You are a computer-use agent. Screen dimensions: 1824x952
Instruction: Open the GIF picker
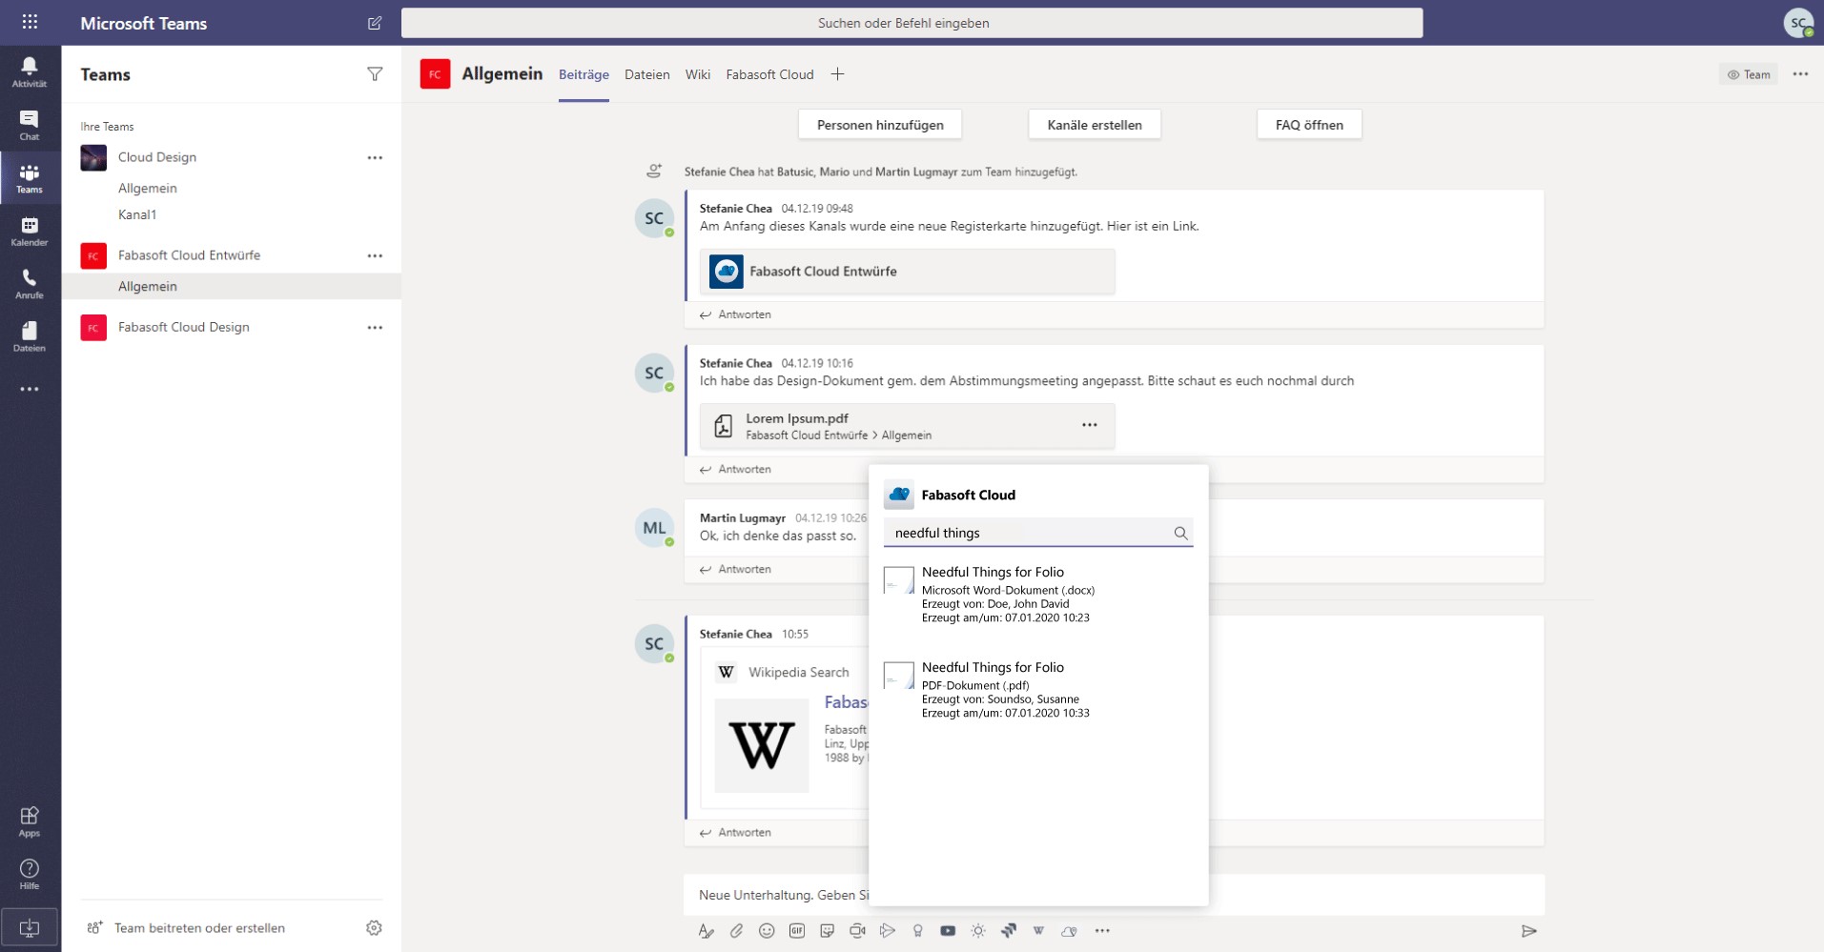[x=797, y=931]
